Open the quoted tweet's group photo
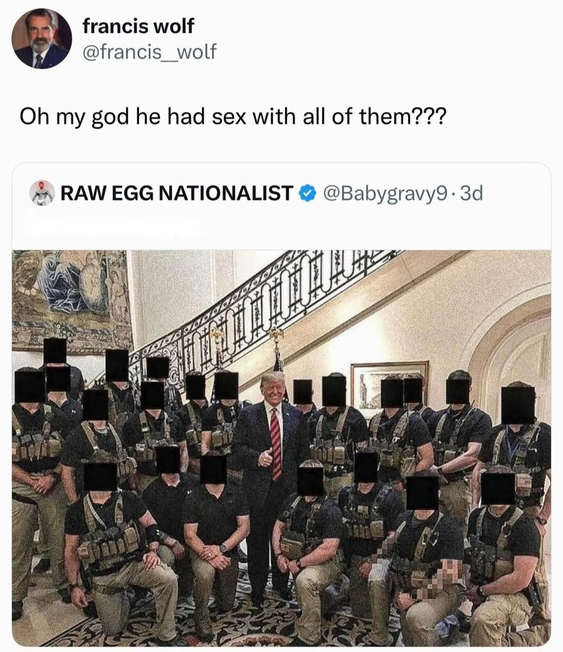 281,448
